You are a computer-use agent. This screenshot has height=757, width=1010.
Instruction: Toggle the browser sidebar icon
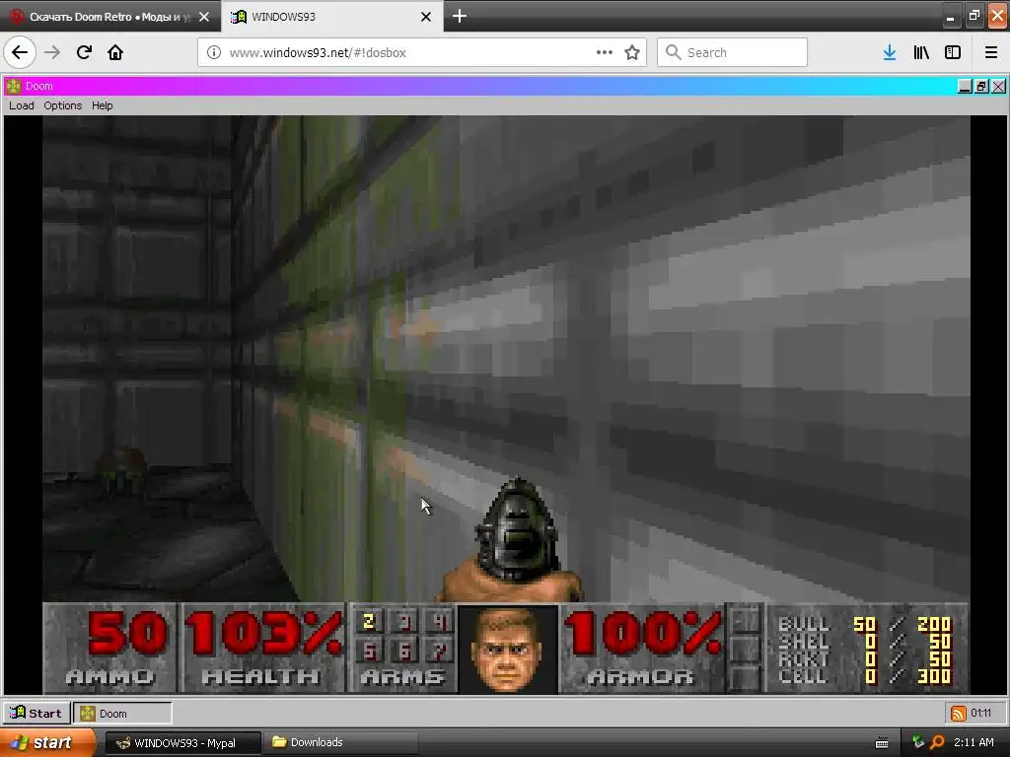[953, 52]
